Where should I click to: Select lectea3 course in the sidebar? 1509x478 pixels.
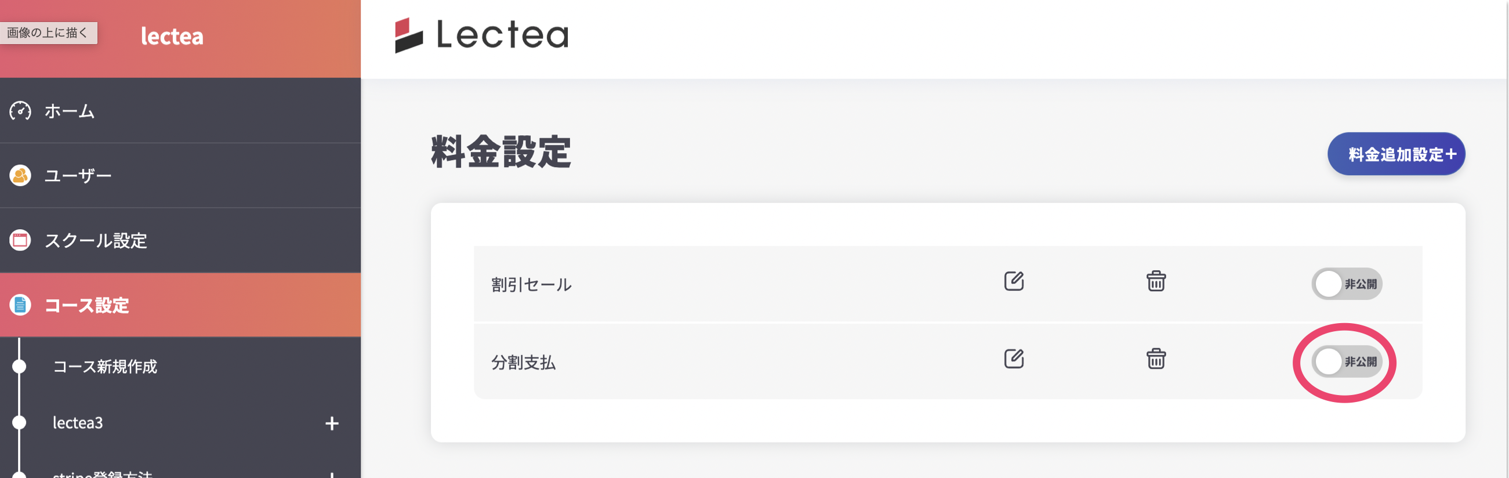[78, 423]
